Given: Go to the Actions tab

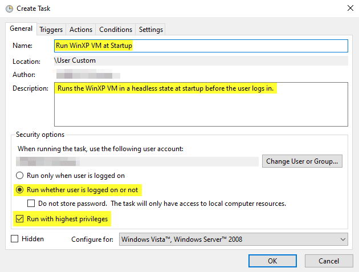Looking at the screenshot, I should (x=80, y=30).
